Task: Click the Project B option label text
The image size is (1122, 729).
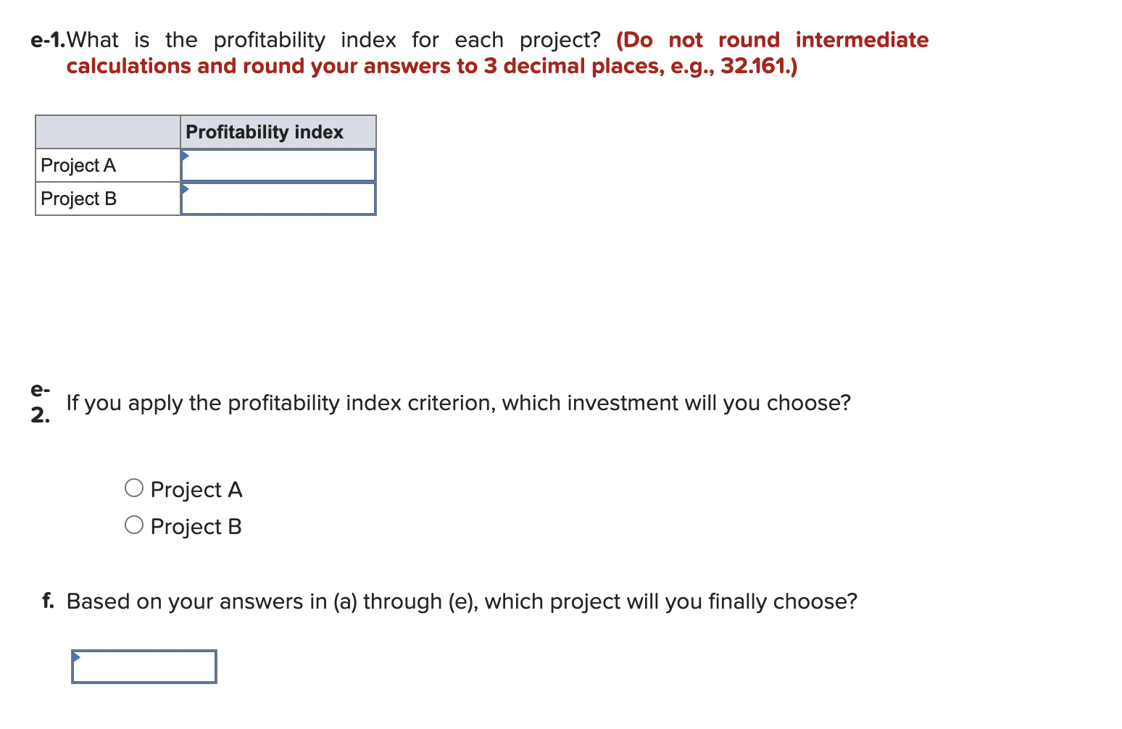Action: click(x=196, y=526)
